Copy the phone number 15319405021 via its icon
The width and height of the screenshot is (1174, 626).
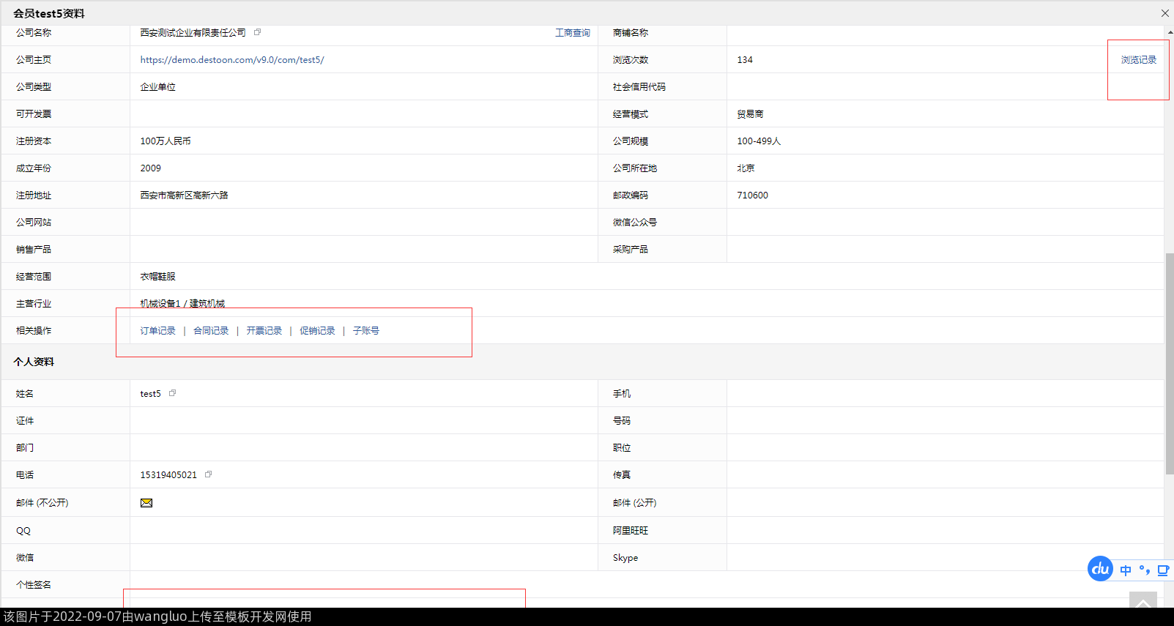coord(209,474)
